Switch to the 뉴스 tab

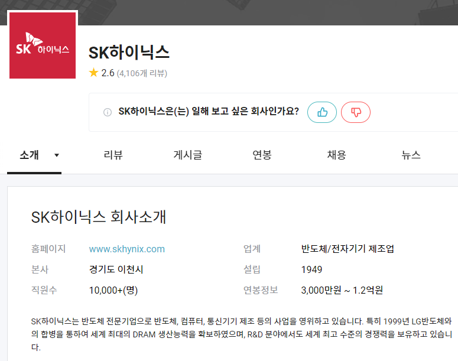pos(411,155)
